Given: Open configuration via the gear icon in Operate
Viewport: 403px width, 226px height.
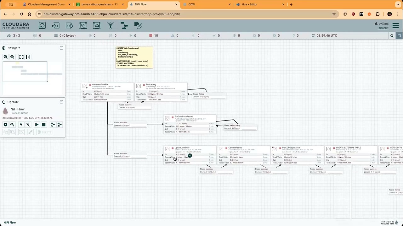Looking at the screenshot, I should pyautogui.click(x=5, y=125).
